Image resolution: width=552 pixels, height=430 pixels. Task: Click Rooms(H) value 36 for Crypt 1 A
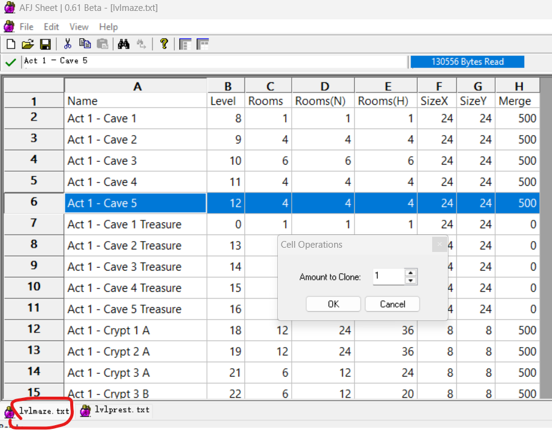[386, 330]
